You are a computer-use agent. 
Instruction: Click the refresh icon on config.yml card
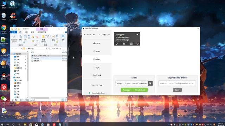coord(137,44)
